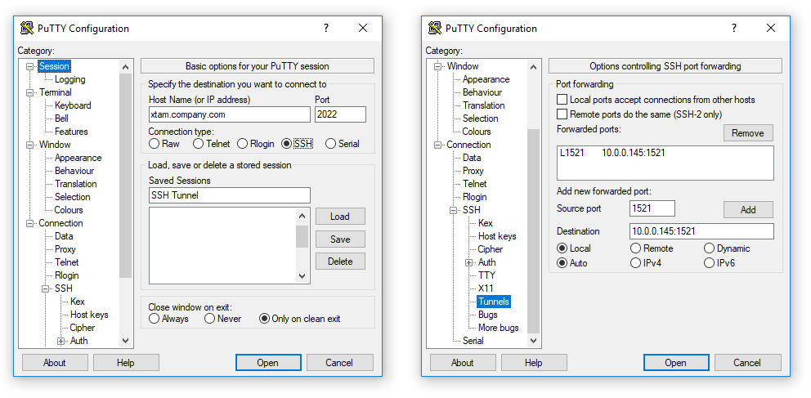
Task: Expand the Auth node in the left window tree
Action: 61,341
